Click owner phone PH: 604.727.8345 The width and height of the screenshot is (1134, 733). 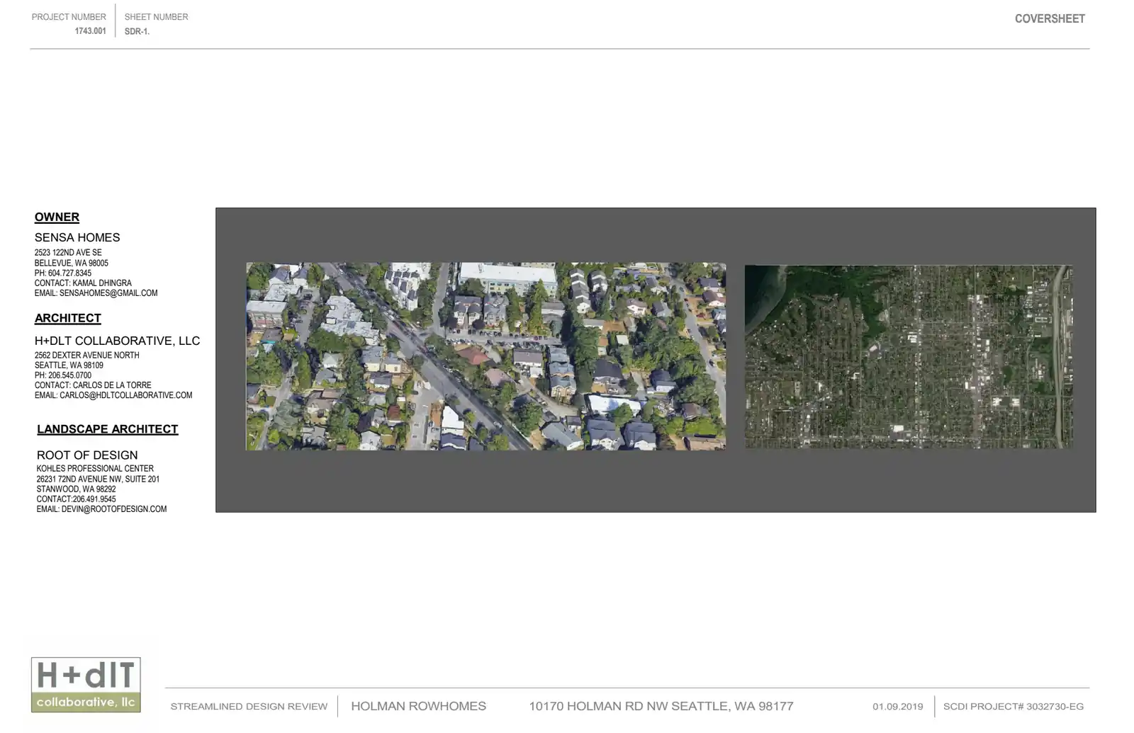pyautogui.click(x=63, y=273)
